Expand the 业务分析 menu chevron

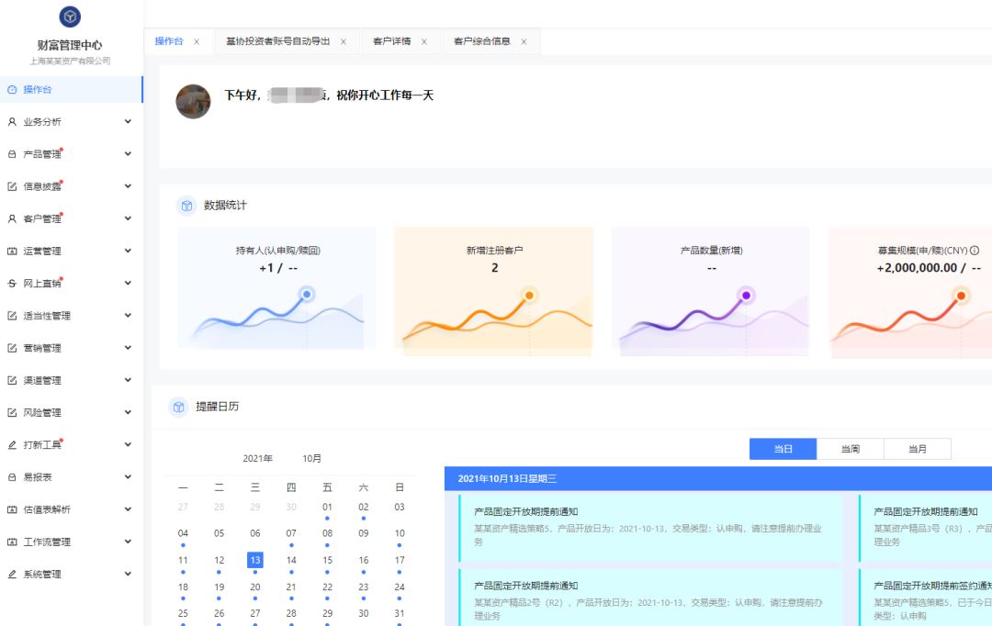tap(128, 122)
